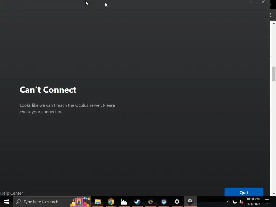The image size is (276, 207).
Task: Minimize the Oculus window
Action: point(250,2)
